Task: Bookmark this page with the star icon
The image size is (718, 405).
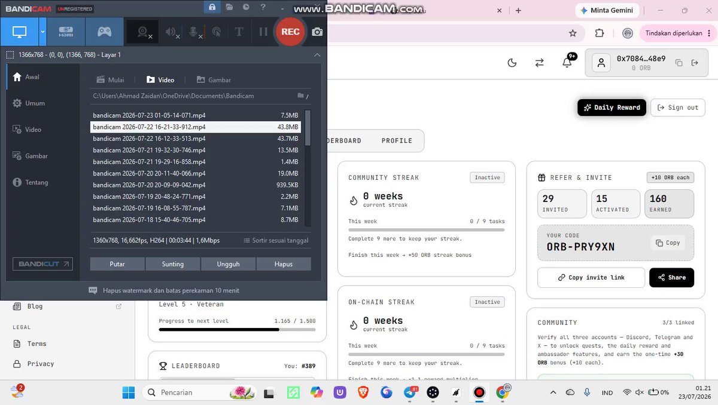Action: click(573, 33)
